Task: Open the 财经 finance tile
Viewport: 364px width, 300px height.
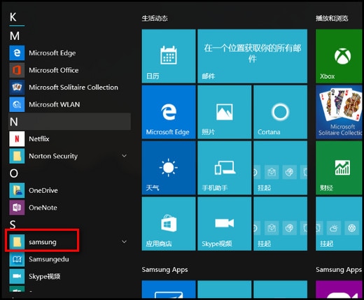Action: [x=339, y=168]
